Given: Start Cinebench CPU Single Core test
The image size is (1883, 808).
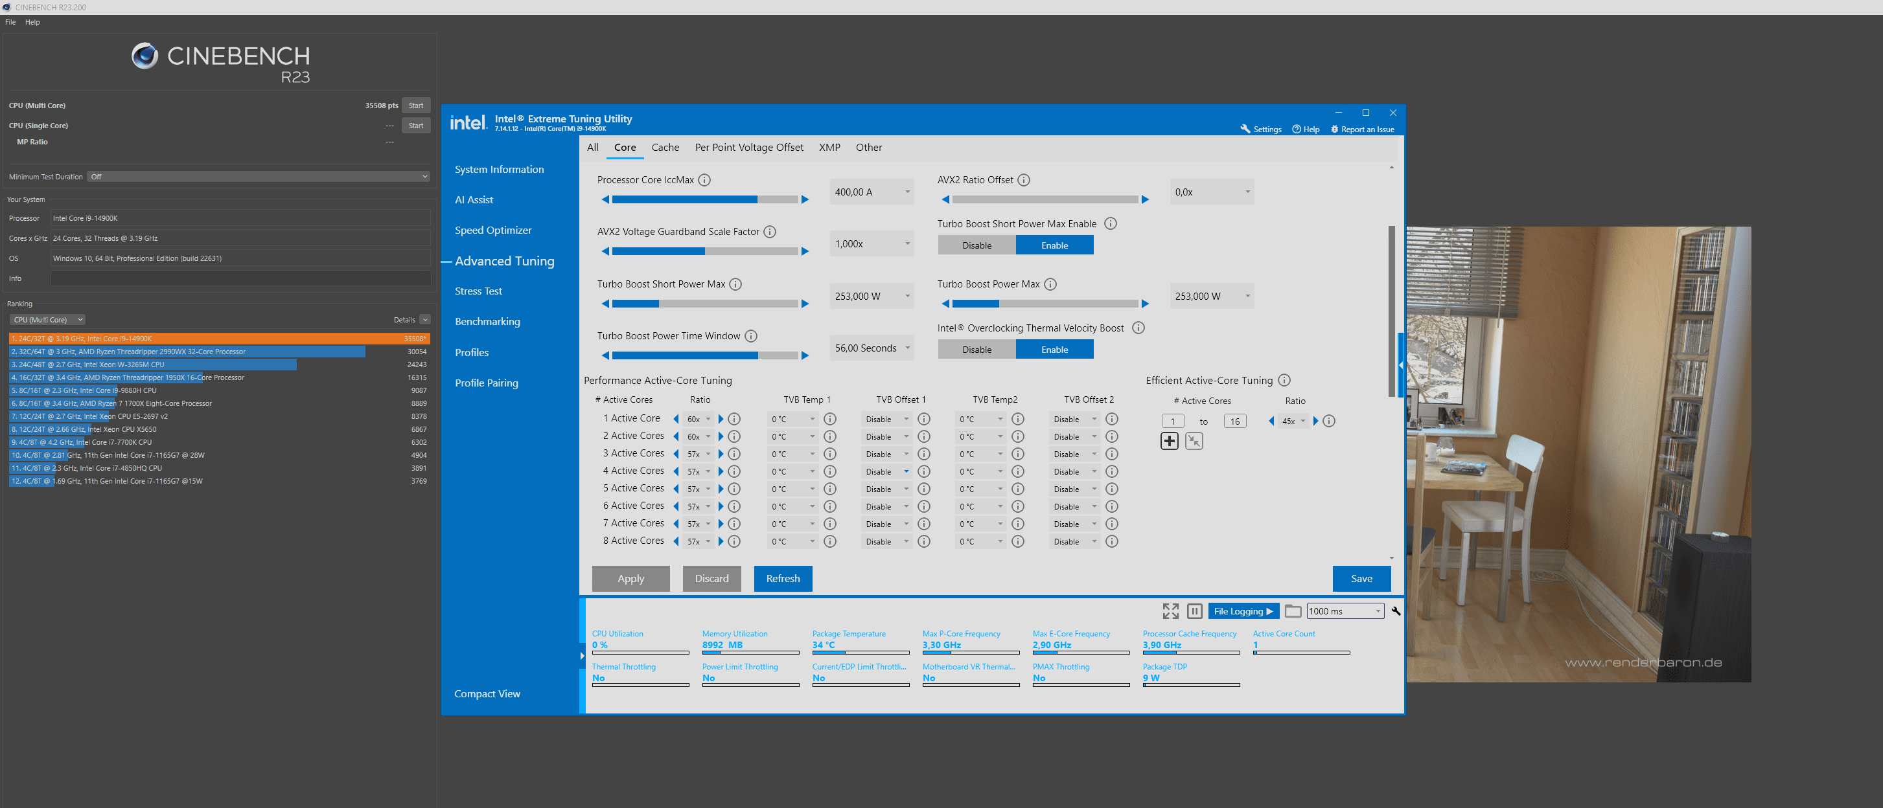Looking at the screenshot, I should click(416, 126).
